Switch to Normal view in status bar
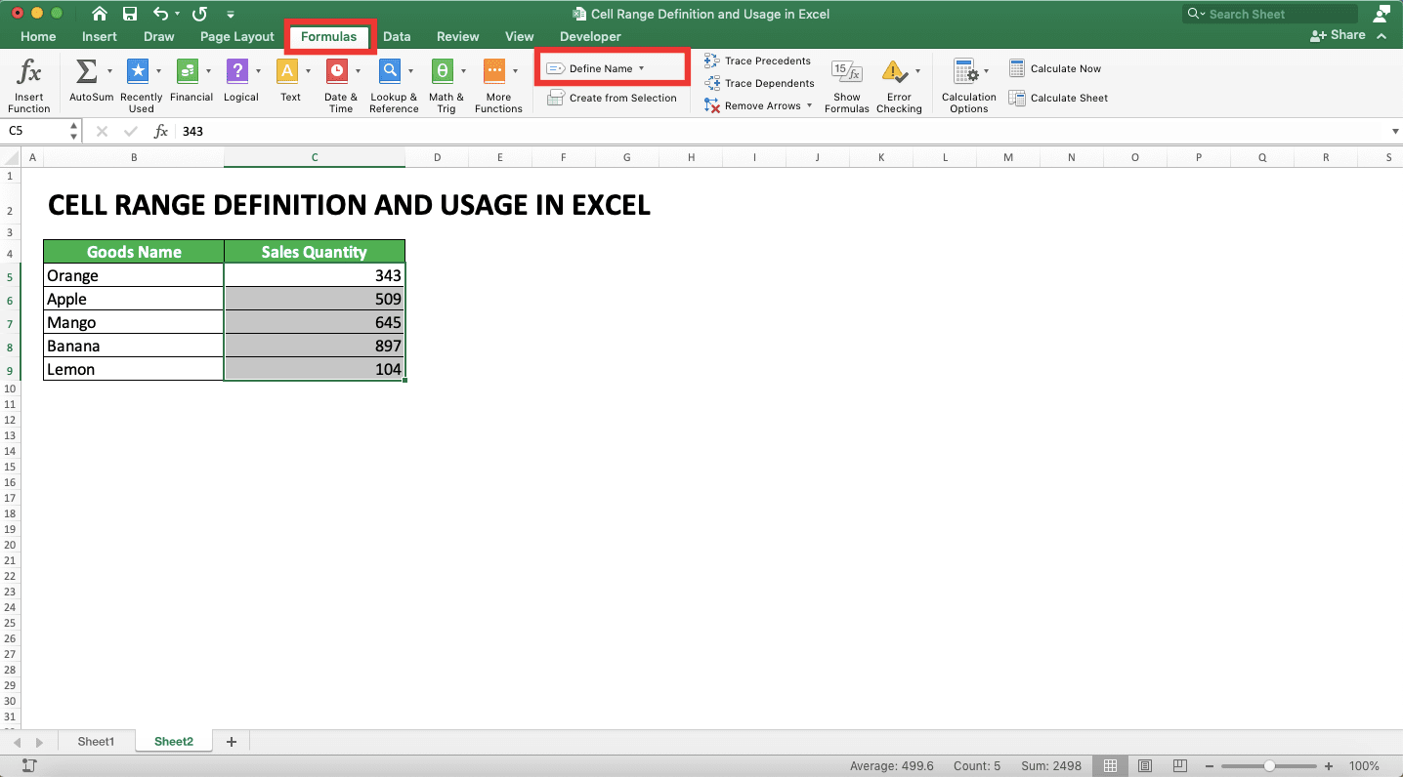 point(1110,766)
